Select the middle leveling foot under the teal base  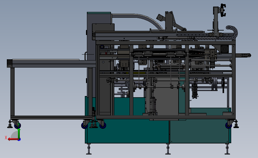[168, 149]
